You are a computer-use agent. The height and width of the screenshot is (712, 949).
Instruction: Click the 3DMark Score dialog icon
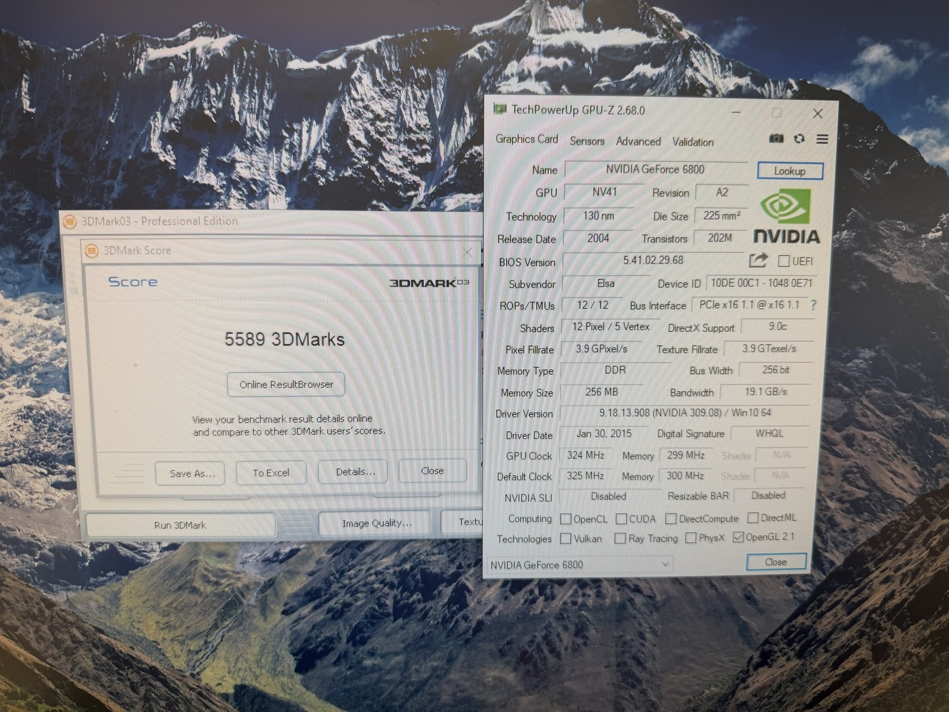point(91,250)
